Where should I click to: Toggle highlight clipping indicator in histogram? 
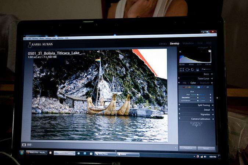coord(209,51)
